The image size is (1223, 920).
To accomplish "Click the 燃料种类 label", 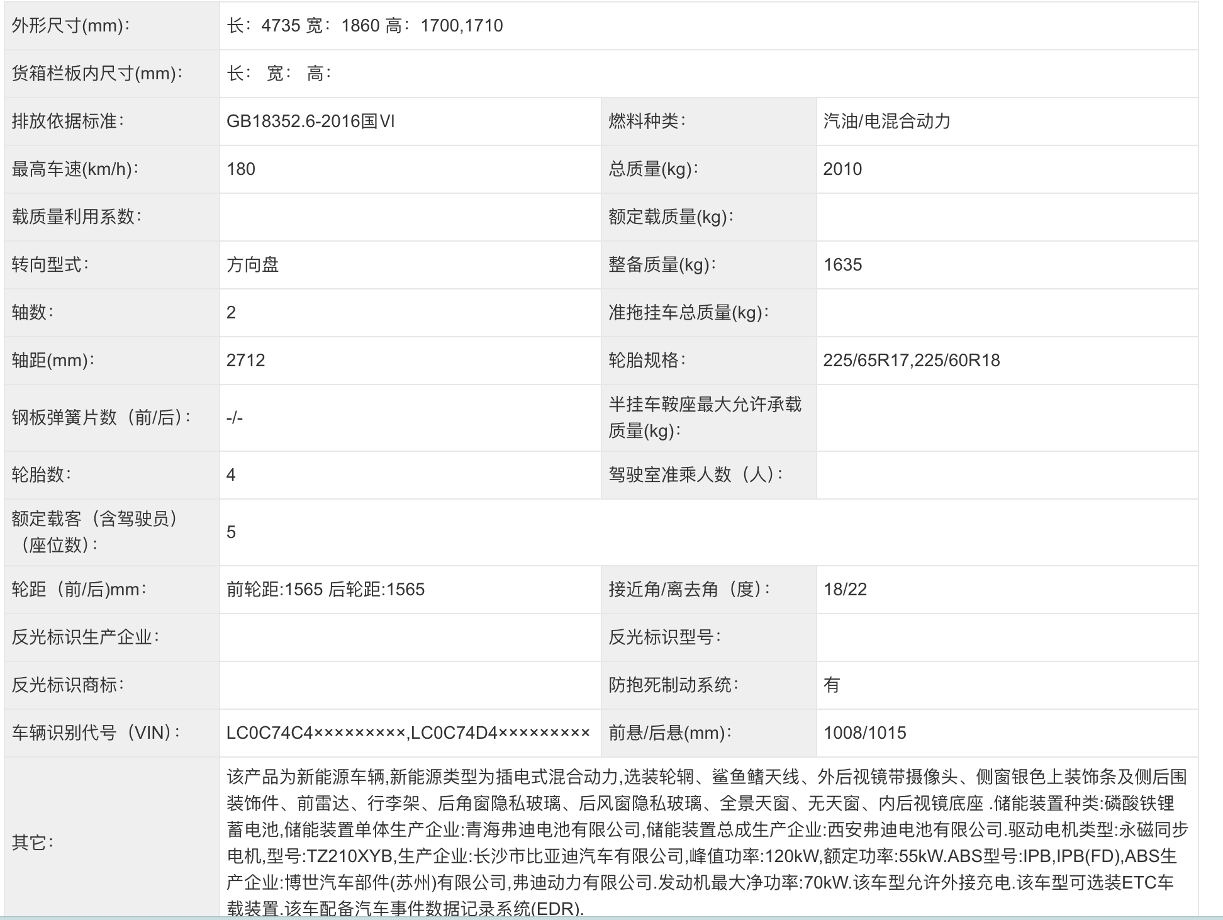I will (647, 121).
